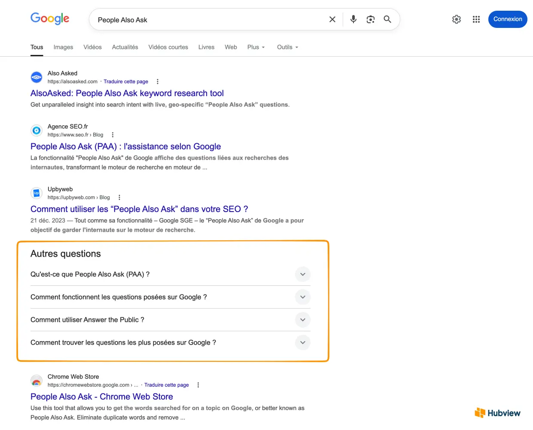Click the "Agence SEO.fr" site name
Screen dimensions: 533x430
pyautogui.click(x=68, y=127)
